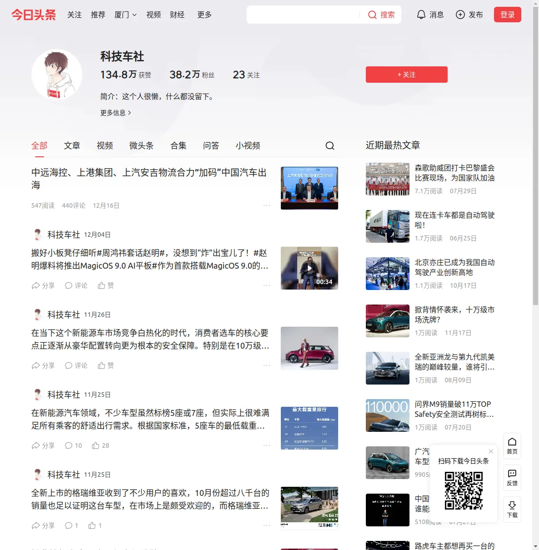Viewport: 539px width, 550px height.
Task: Open 推荐 in the top navigation
Action: pyautogui.click(x=98, y=15)
